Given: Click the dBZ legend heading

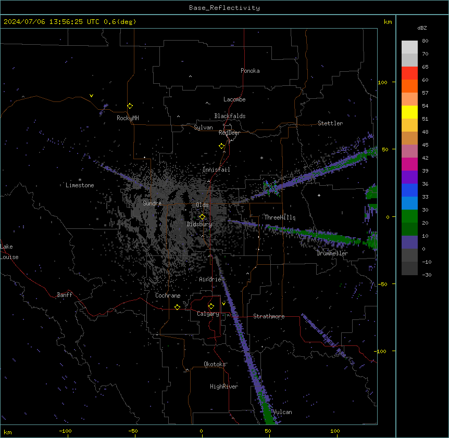Looking at the screenshot, I should coord(422,28).
